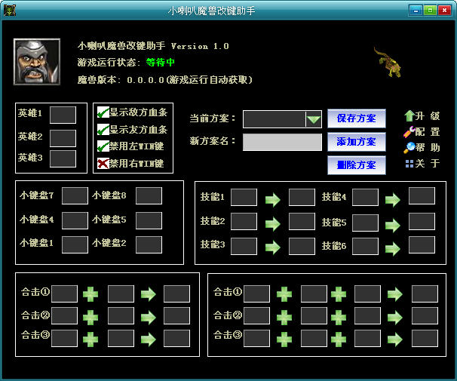Expand the 当前方案 dropdown arrow

[x=314, y=119]
